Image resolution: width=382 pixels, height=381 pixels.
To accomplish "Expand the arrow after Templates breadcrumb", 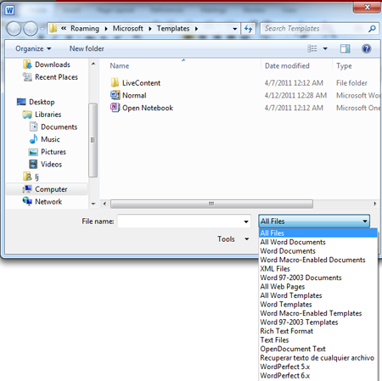I will (x=196, y=29).
